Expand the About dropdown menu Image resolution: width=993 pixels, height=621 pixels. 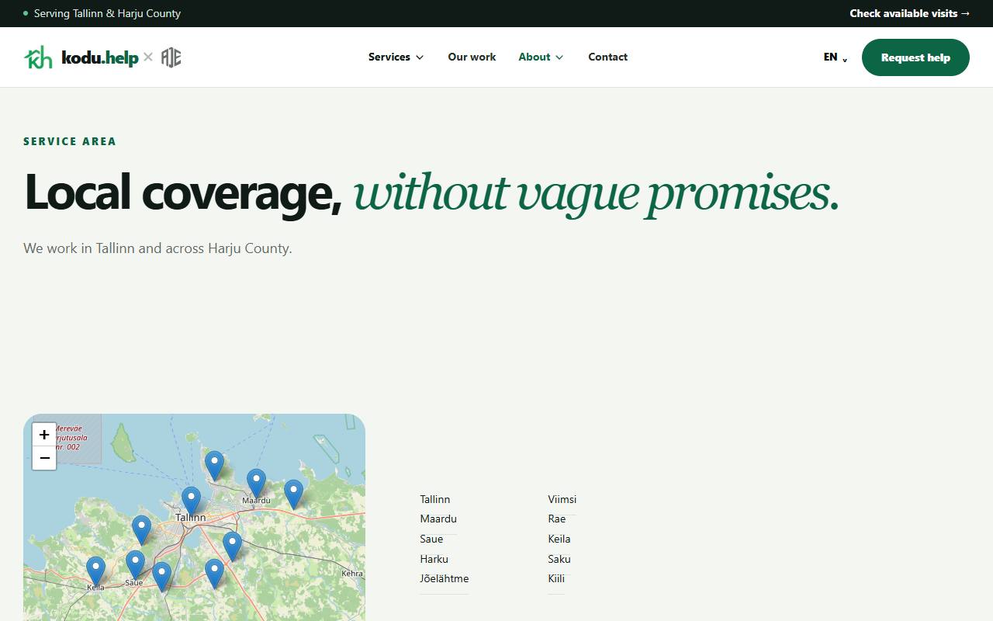tap(541, 57)
